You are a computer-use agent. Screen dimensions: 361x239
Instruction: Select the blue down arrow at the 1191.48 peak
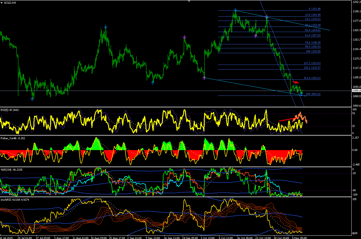coord(235,10)
